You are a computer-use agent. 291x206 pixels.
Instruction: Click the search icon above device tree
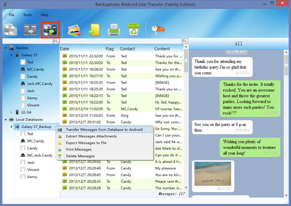[56, 41]
